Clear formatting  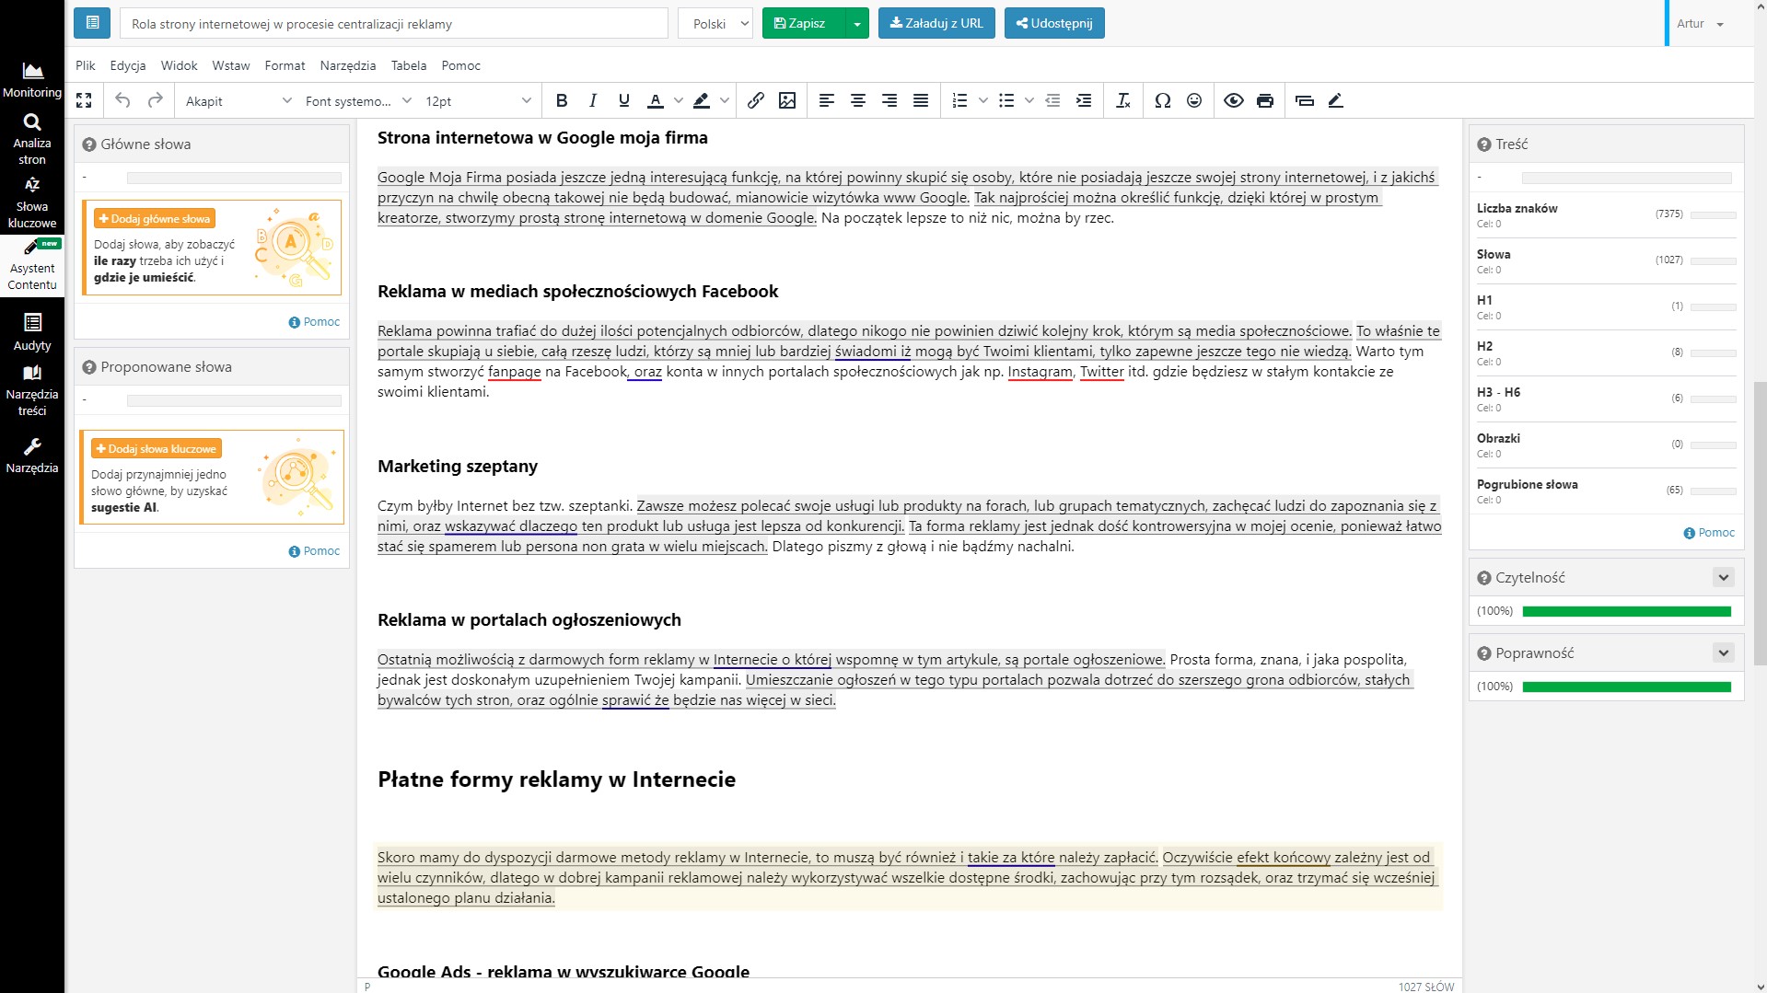[1123, 100]
